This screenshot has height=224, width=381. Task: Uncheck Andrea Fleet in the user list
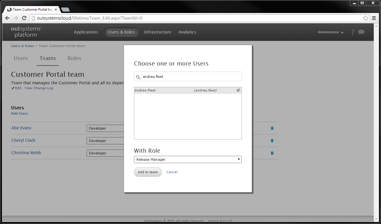pyautogui.click(x=238, y=90)
